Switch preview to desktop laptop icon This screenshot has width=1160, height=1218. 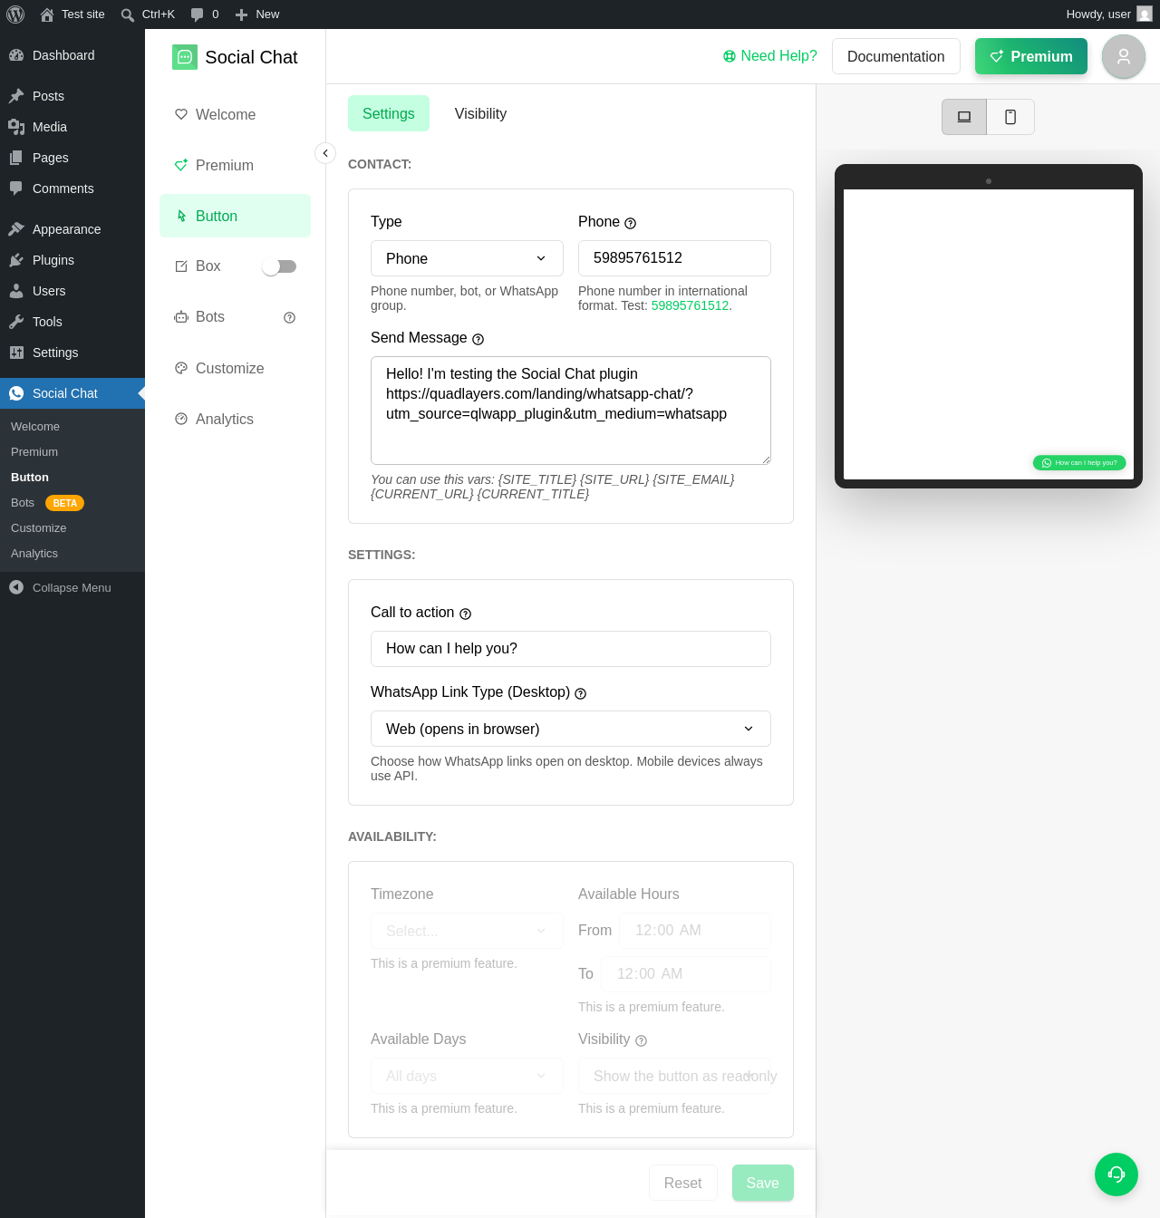[964, 117]
